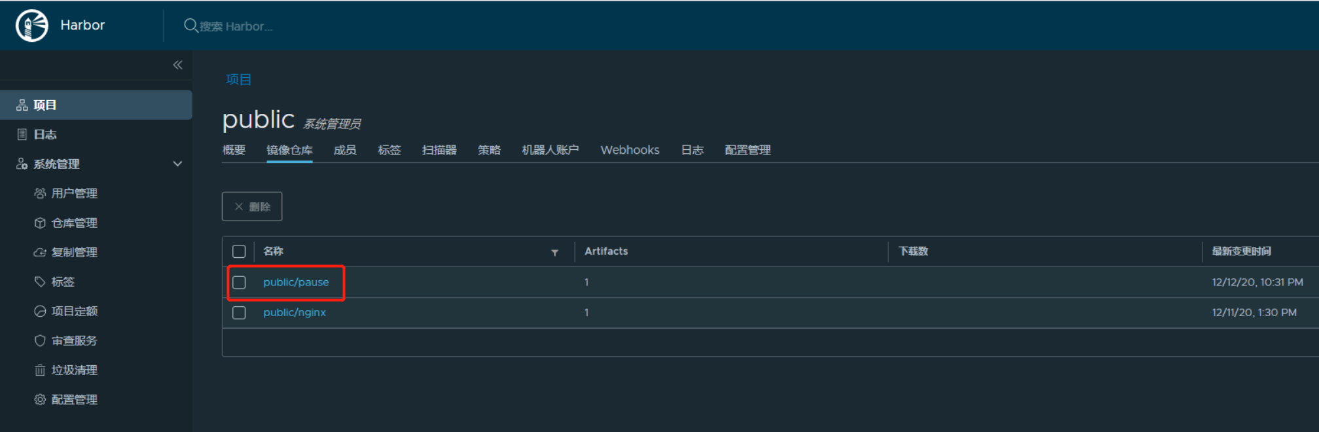The image size is (1319, 432).
Task: Collapse the 系统管理 section chevron
Action: click(177, 164)
